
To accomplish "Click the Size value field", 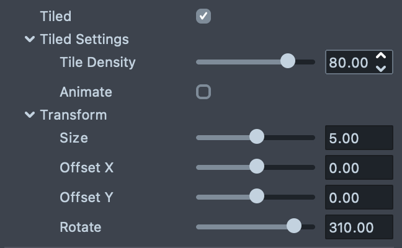I will pos(359,138).
